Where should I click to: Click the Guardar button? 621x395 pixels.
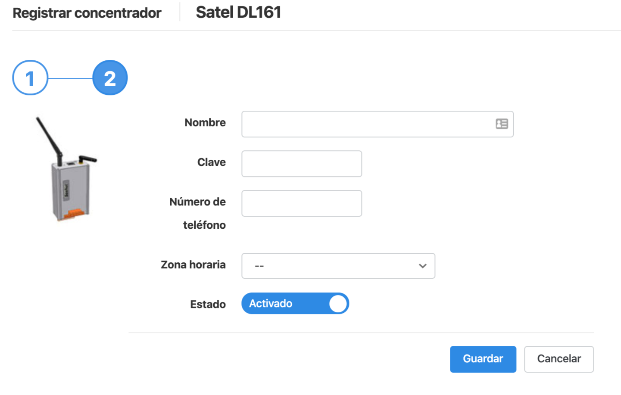(483, 359)
